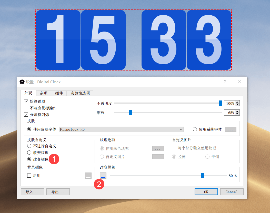Click the settings gear icon in title bar
Image resolution: width=270 pixels, height=213 pixels.
(22, 82)
